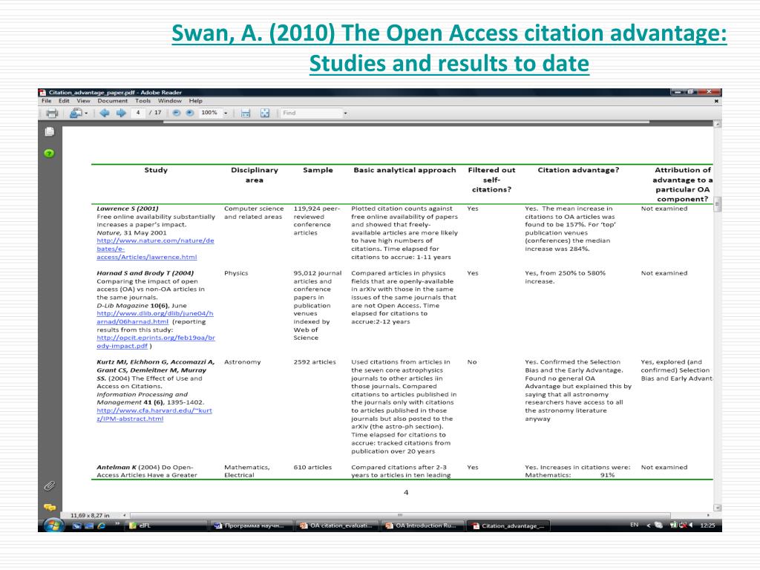
Task: Click the horizontal scrollbar right arrow
Action: coord(708,515)
